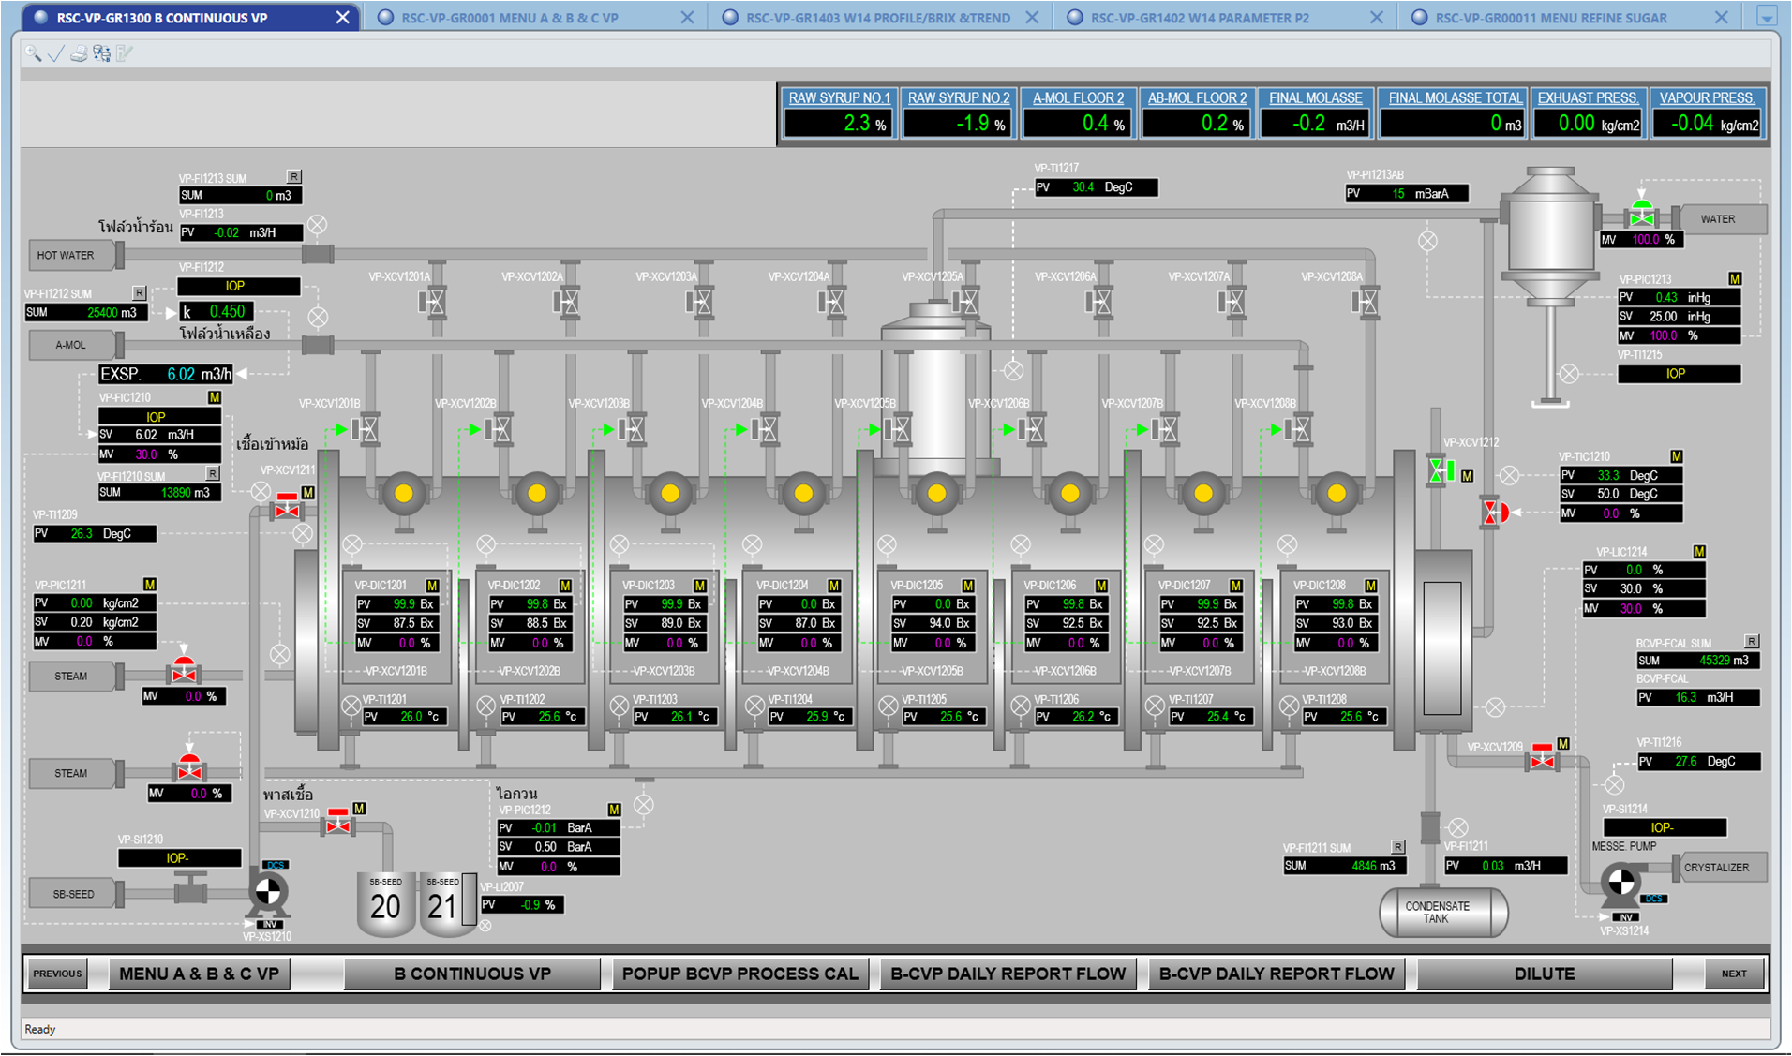Image resolution: width=1792 pixels, height=1056 pixels.
Task: Click the checkmark acknowledge toolbar icon
Action: [x=55, y=53]
